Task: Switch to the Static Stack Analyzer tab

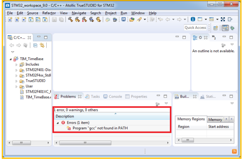Action: point(208,97)
